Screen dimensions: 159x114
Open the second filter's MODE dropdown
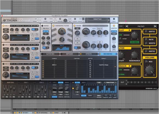tap(100, 42)
